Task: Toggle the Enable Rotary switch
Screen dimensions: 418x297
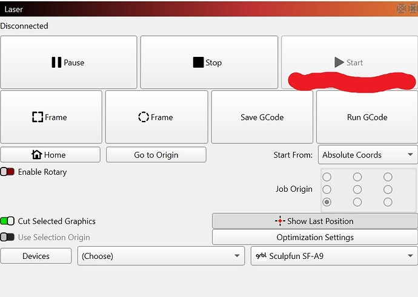Action: click(x=7, y=172)
